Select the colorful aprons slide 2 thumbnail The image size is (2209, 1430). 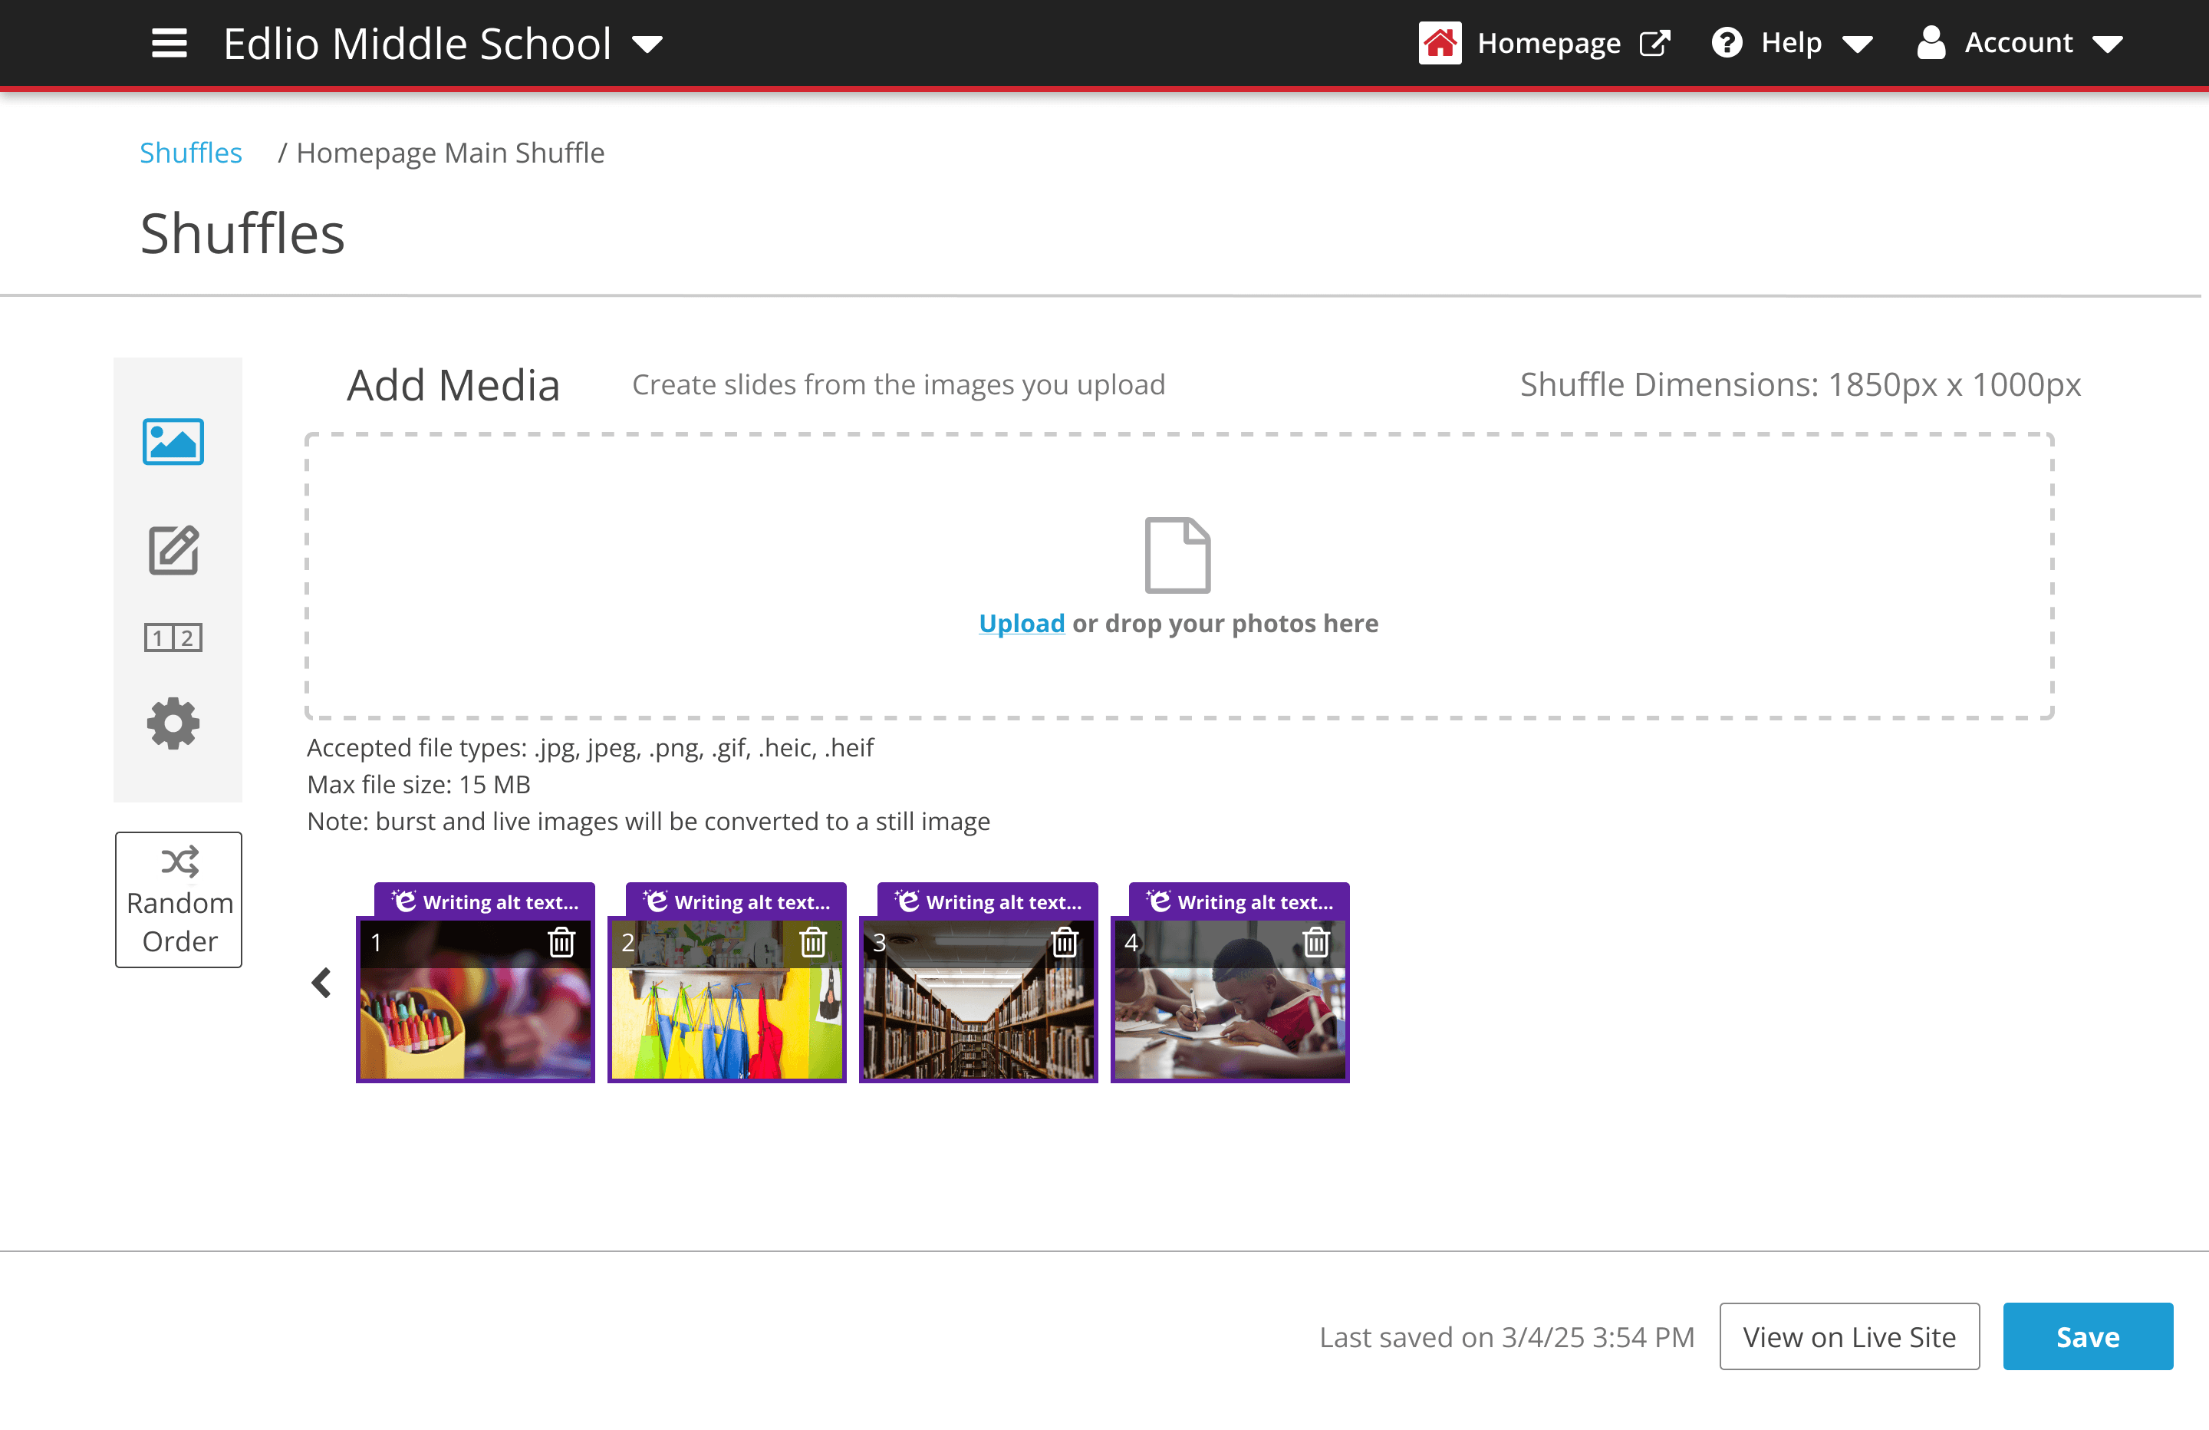(726, 1021)
